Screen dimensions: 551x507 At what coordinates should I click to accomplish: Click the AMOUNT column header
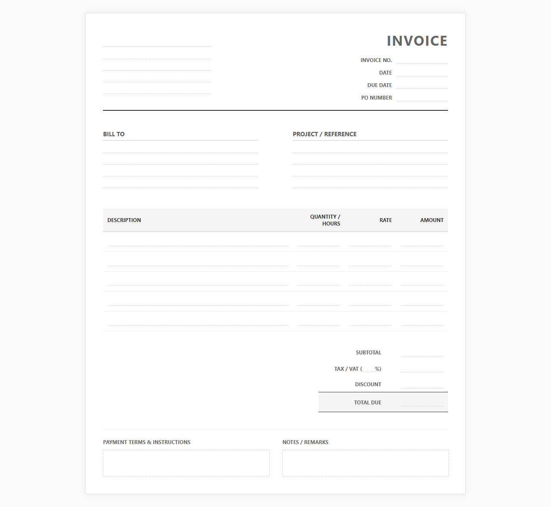point(432,220)
